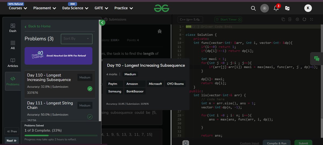The width and height of the screenshot is (323, 145).
Task: Click the Microsoft company tag
Action: point(155,84)
